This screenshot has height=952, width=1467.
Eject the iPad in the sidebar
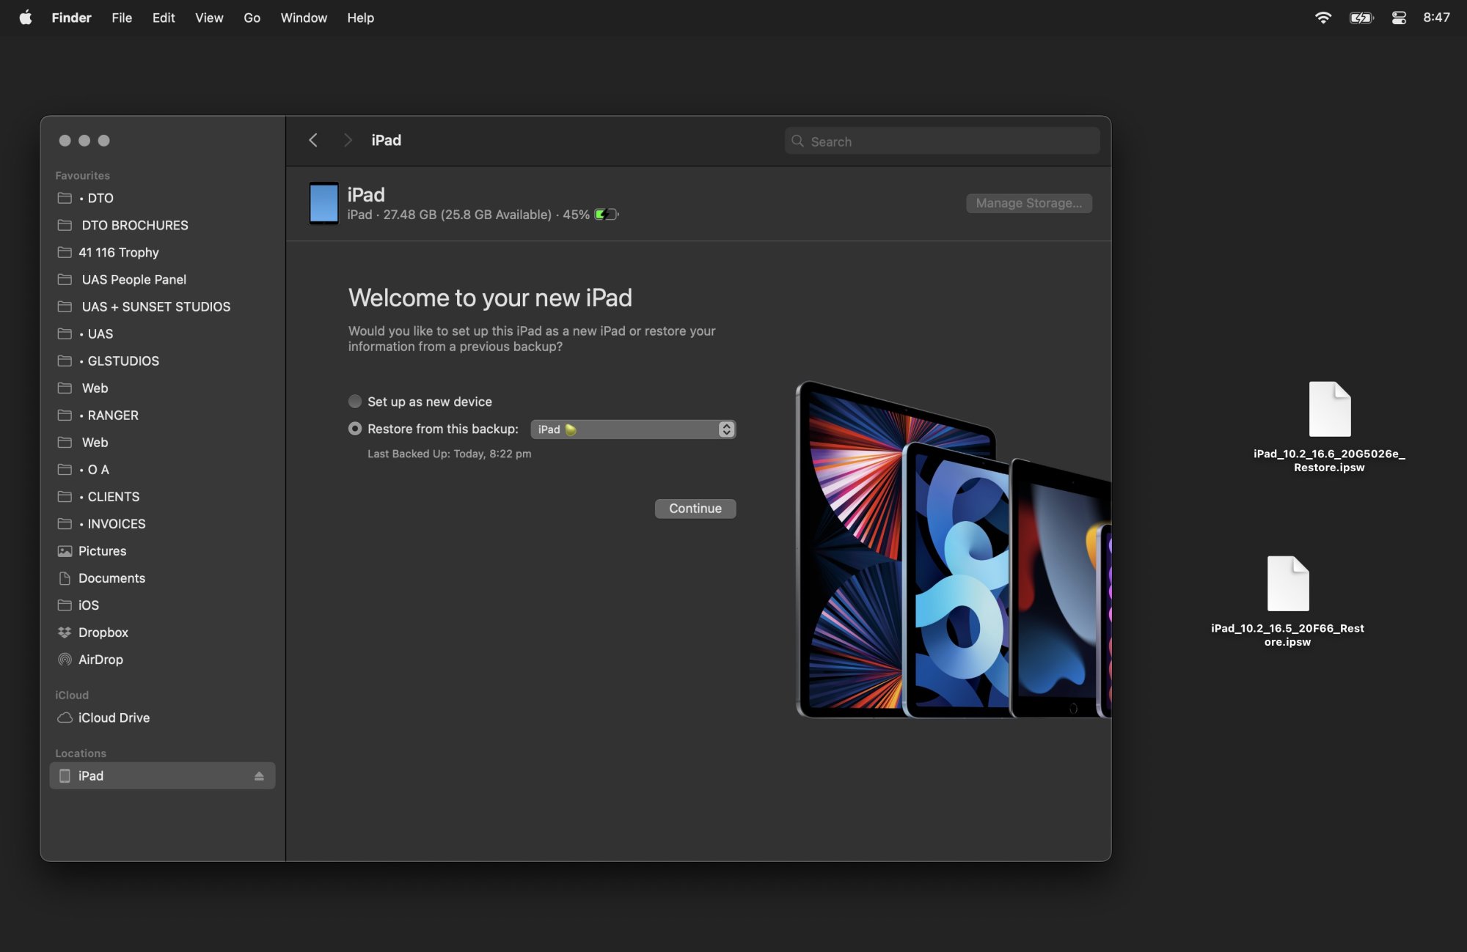coord(259,776)
